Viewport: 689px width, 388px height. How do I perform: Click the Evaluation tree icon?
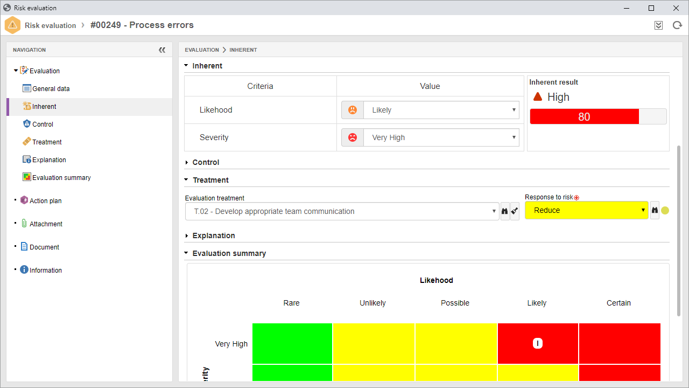tap(24, 71)
